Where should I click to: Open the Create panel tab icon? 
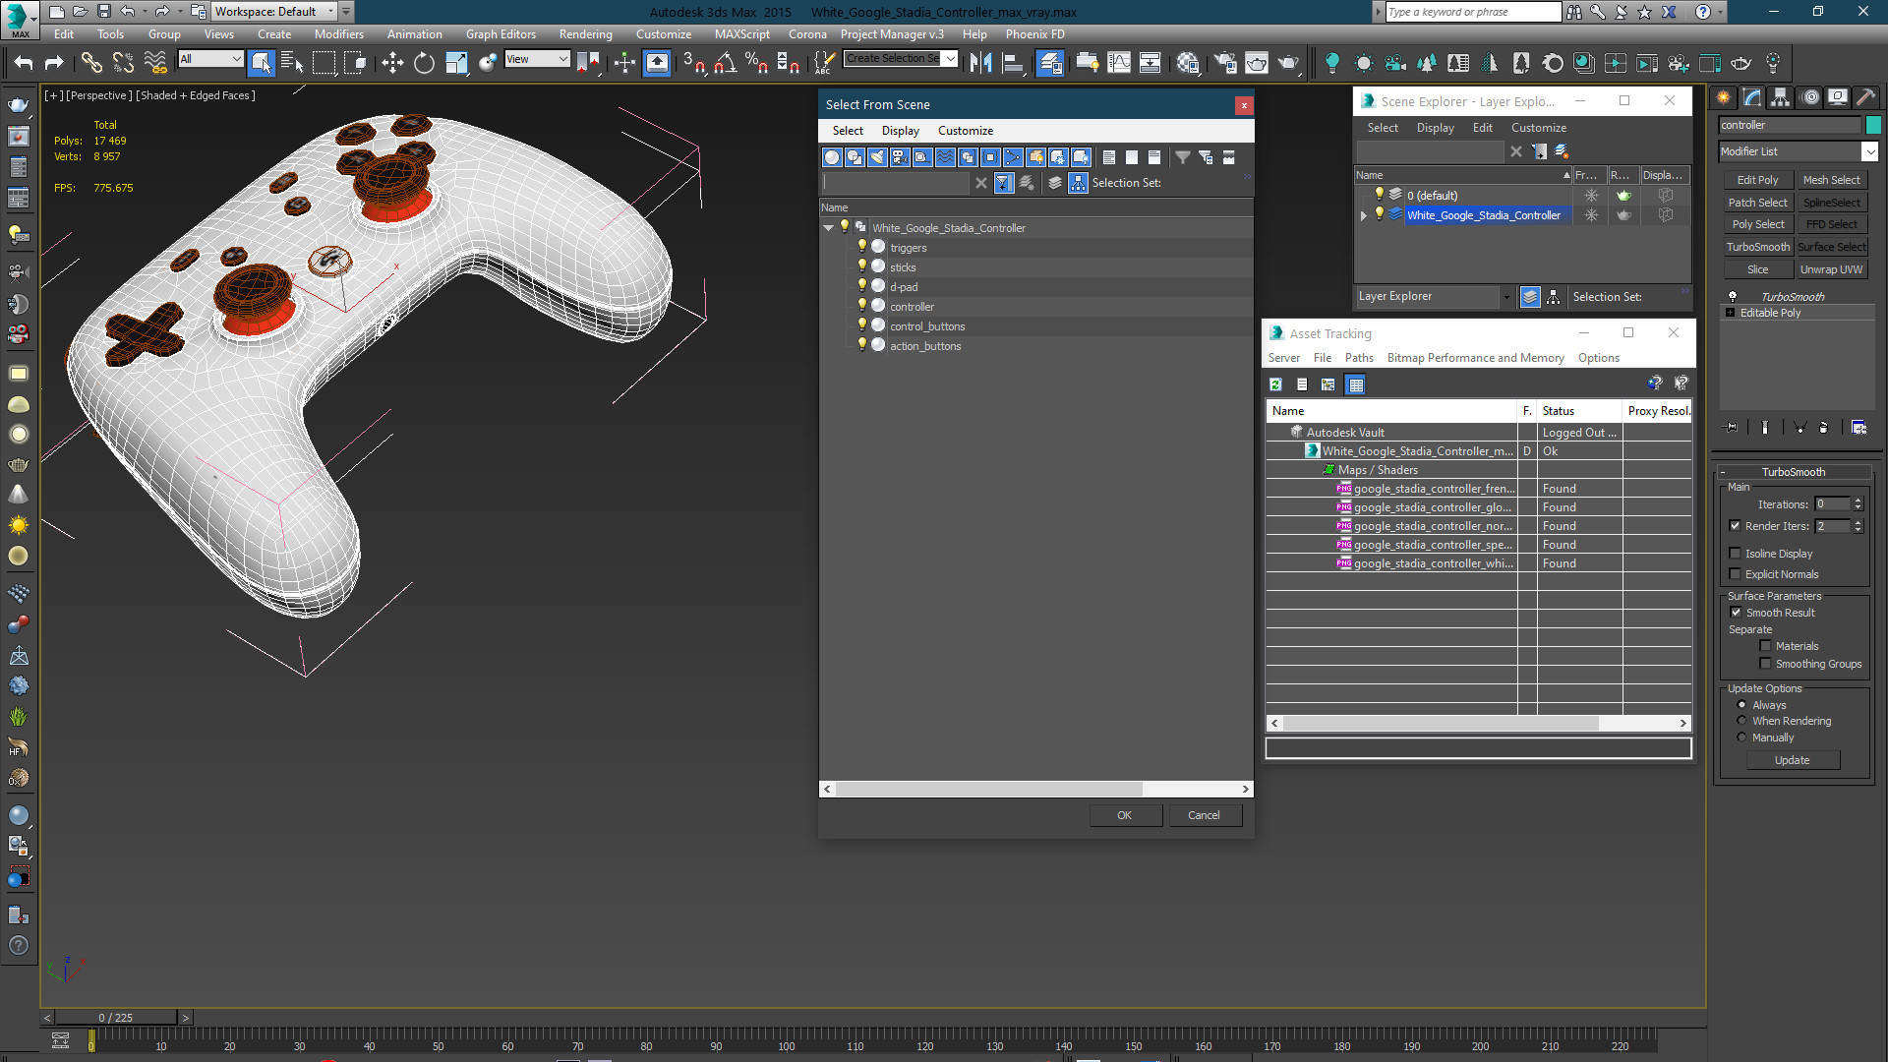point(1723,97)
